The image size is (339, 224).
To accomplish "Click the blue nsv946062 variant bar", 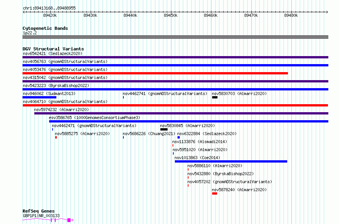I will (x=39, y=97).
